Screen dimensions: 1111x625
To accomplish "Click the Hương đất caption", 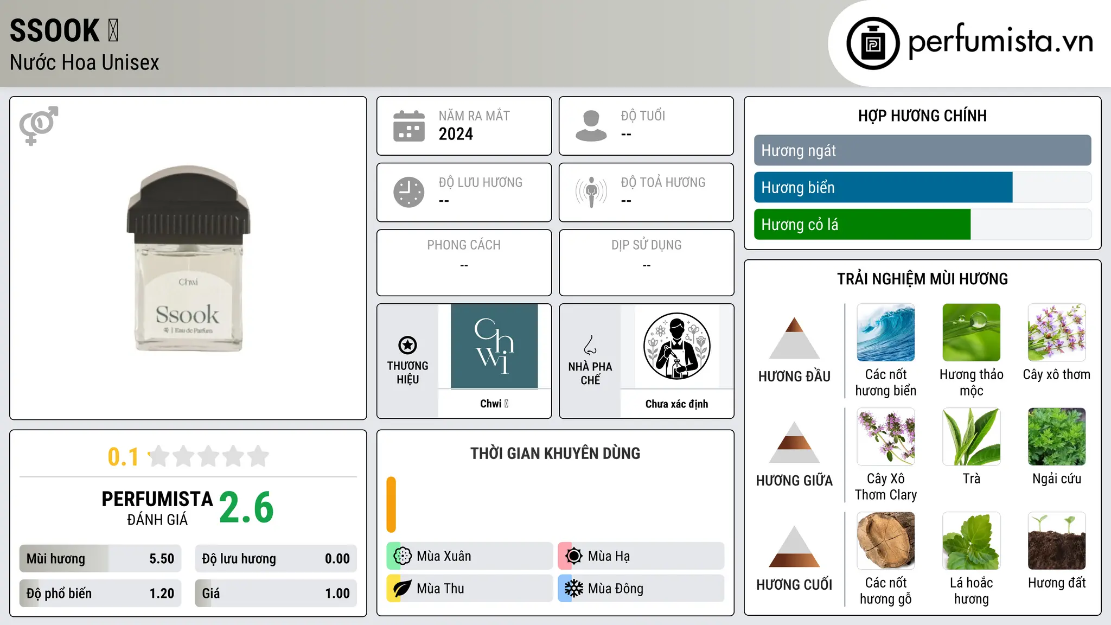I will tap(1057, 583).
